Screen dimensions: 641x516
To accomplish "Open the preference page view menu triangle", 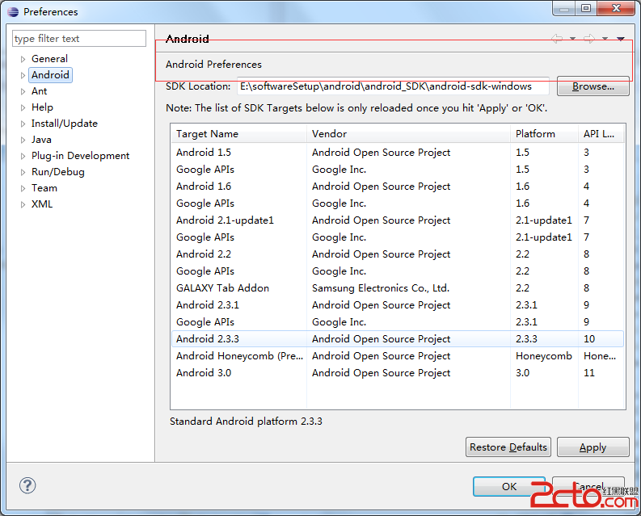I will coord(621,39).
